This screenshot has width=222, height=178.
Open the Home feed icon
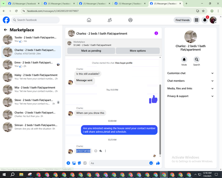[x=89, y=20]
